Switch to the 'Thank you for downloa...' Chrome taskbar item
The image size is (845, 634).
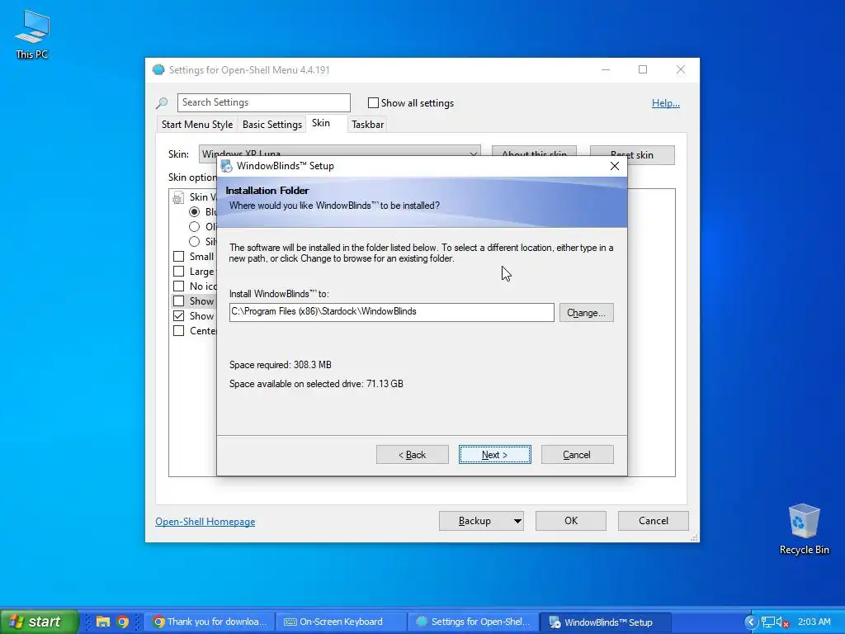(210, 622)
